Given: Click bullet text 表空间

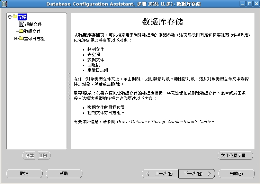Looking at the screenshot, I should (x=94, y=55).
